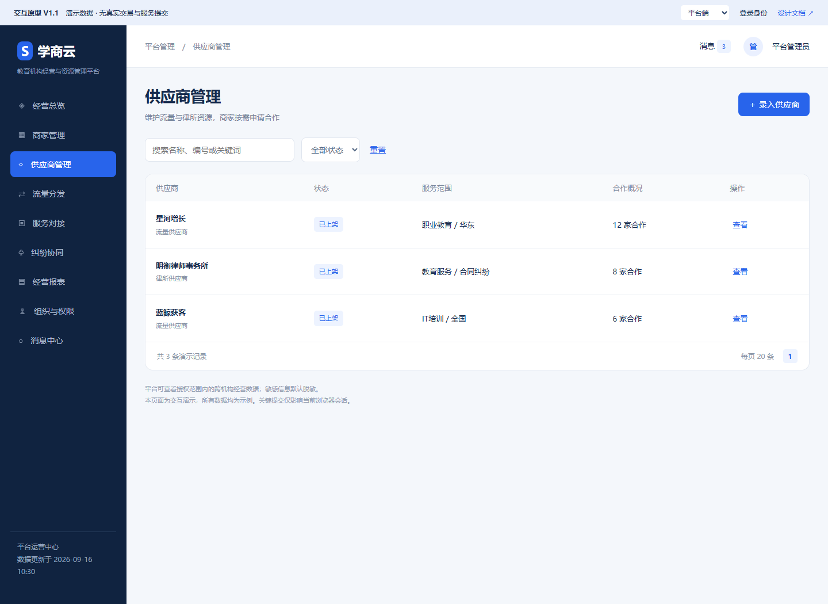Click 已上架 status tag for 明衡律师事务所
Viewport: 828px width, 604px height.
(328, 272)
